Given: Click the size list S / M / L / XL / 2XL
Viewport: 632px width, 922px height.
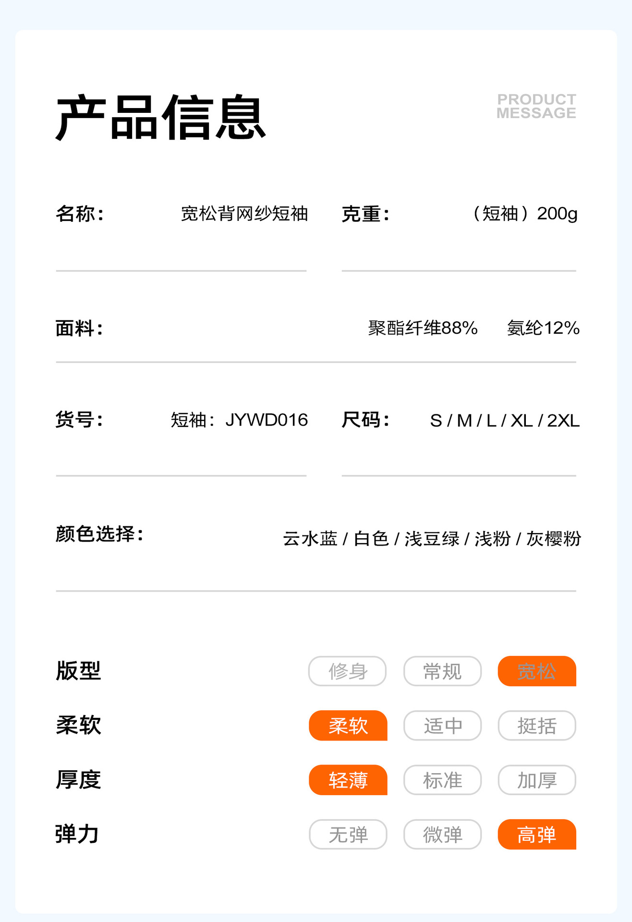Looking at the screenshot, I should pos(504,421).
